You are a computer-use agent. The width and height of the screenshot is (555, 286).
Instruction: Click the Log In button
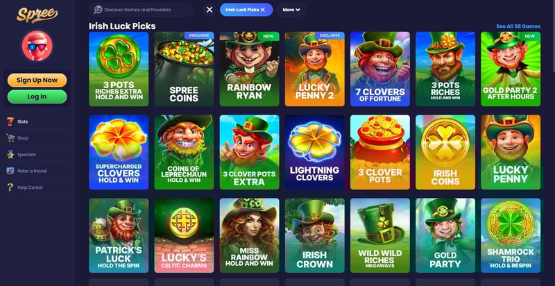pos(37,96)
